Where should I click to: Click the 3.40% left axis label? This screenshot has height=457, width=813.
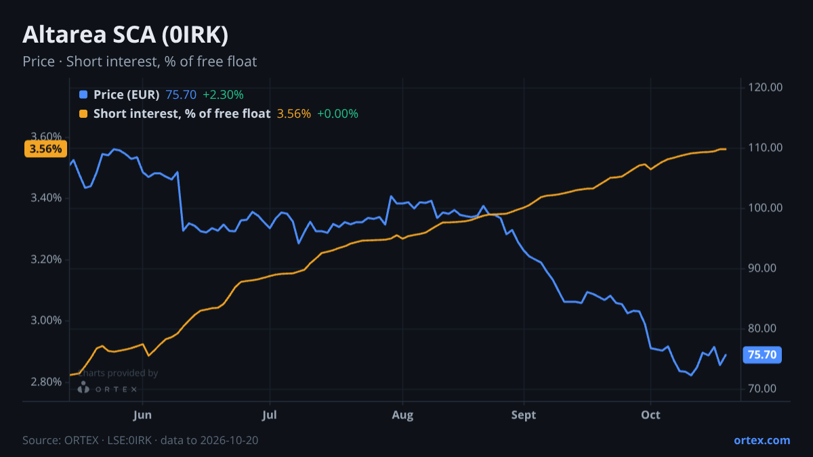click(45, 198)
